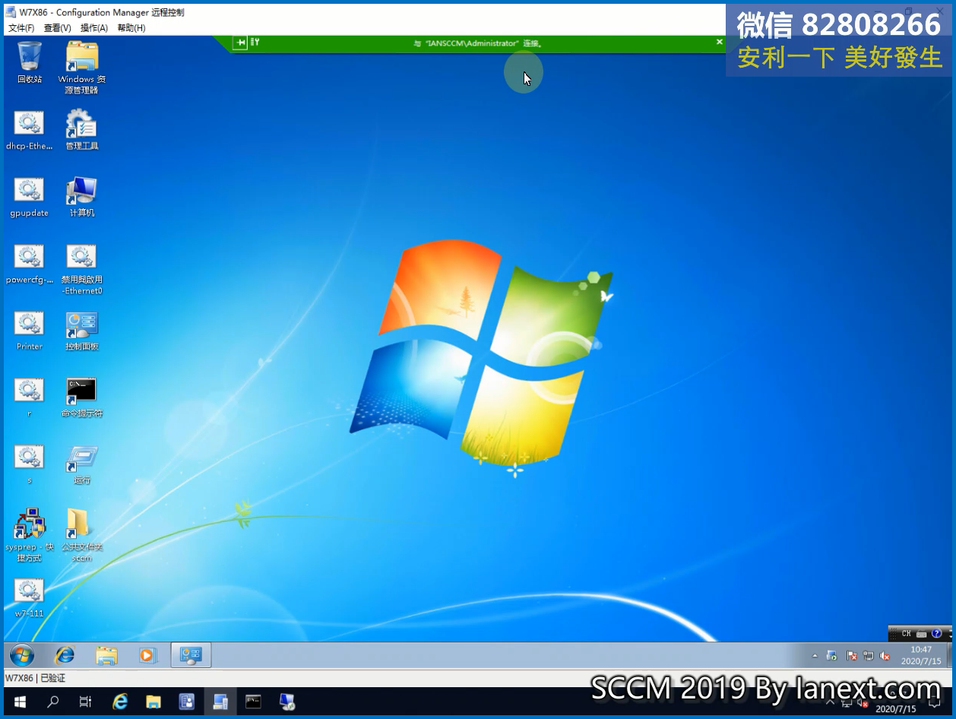Screen dimensions: 956x719
Task: Open the 命令提示符 shortcut
Action: pos(82,398)
